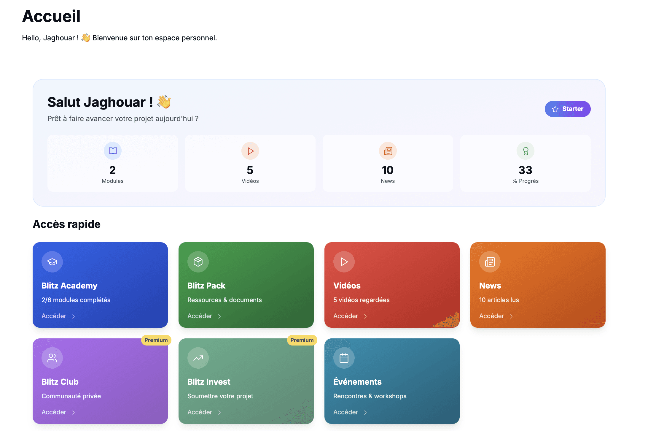Click the Premium badge on Blitz Club

156,340
